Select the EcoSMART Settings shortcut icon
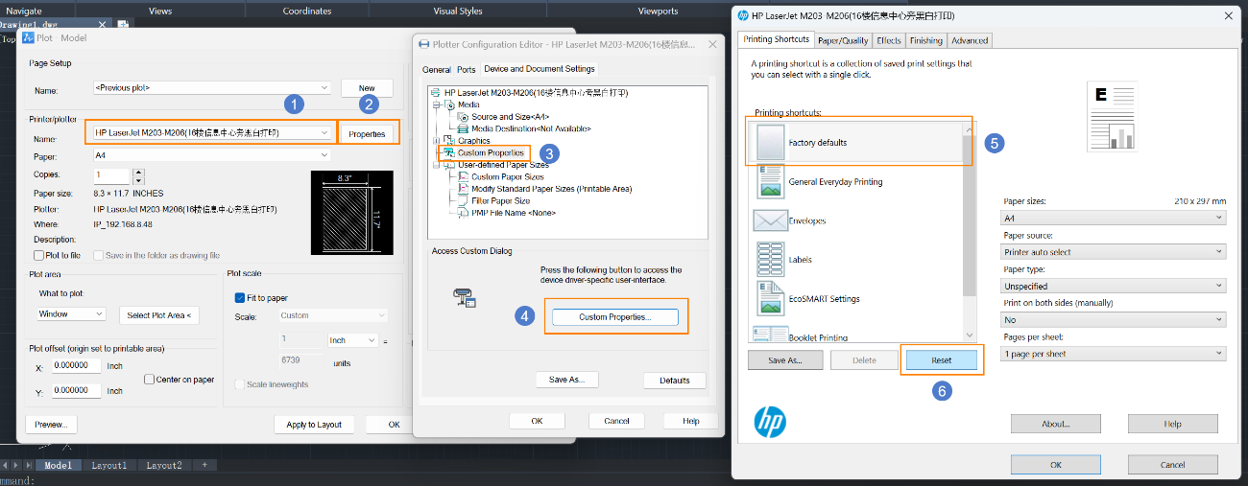The width and height of the screenshot is (1248, 486). [771, 298]
